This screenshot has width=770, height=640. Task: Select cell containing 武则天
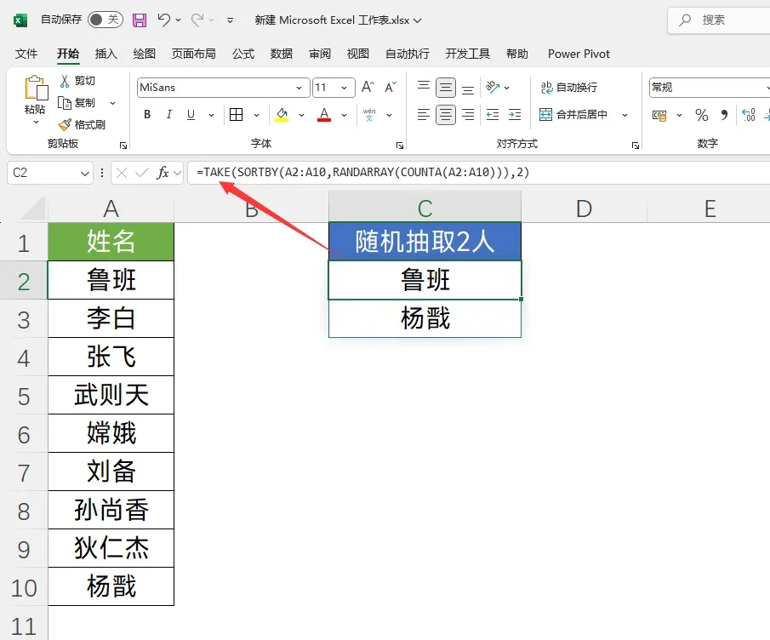(111, 396)
